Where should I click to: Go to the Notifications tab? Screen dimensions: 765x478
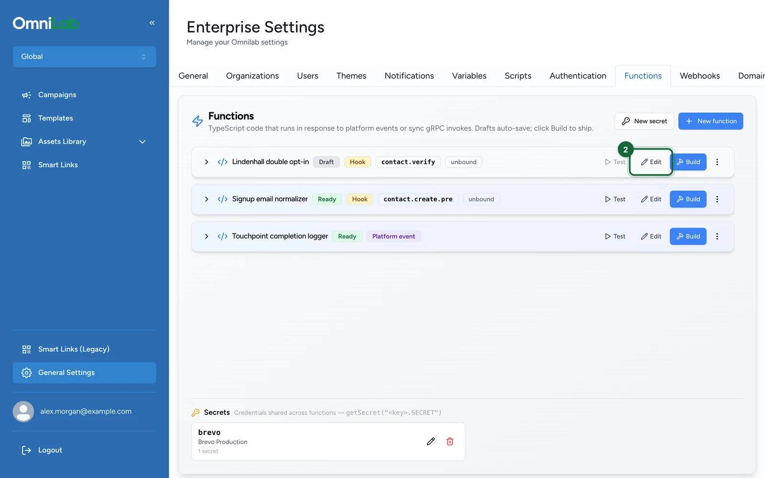(409, 76)
